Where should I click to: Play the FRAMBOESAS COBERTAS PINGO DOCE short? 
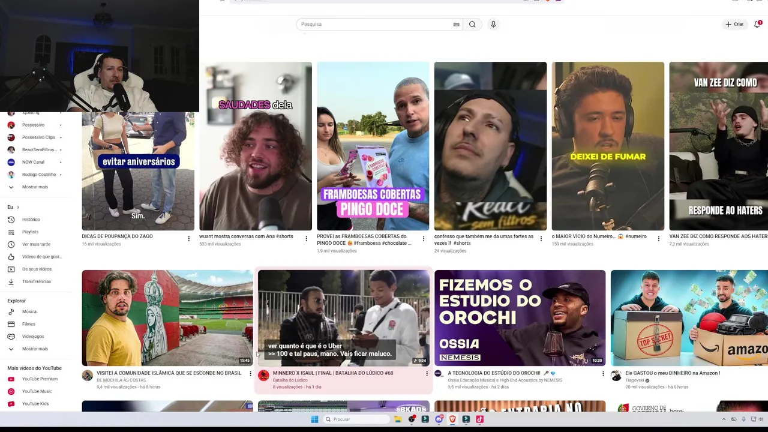[x=373, y=146]
